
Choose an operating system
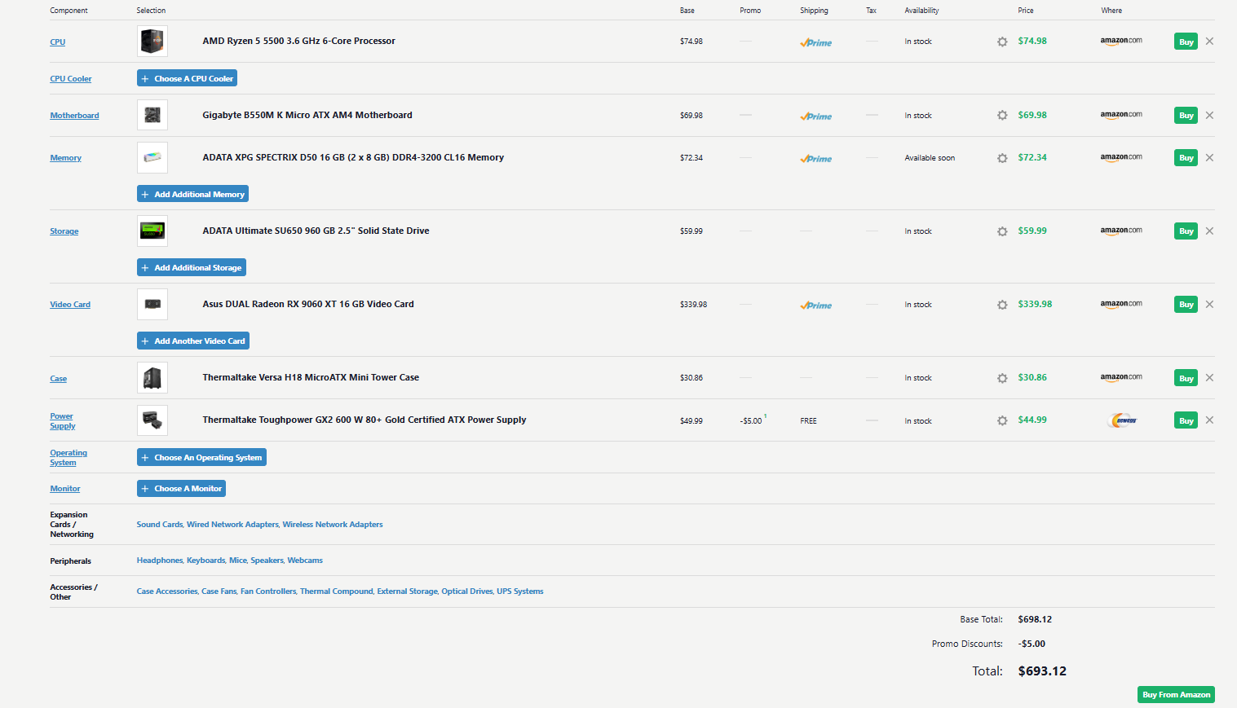click(201, 458)
